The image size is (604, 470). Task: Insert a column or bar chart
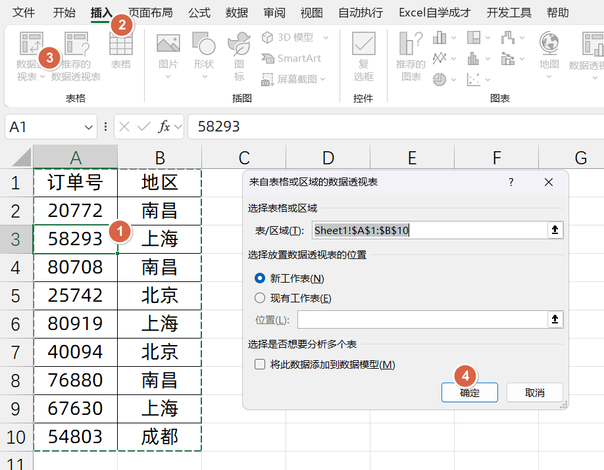[x=440, y=37]
